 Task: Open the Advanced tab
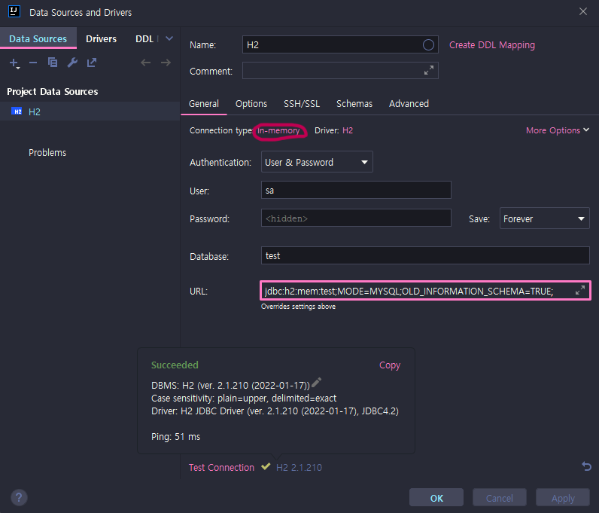tap(409, 104)
